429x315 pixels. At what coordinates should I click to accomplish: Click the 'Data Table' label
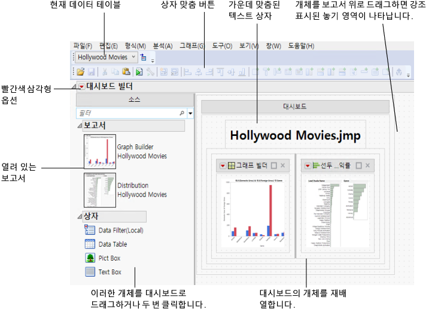(112, 244)
